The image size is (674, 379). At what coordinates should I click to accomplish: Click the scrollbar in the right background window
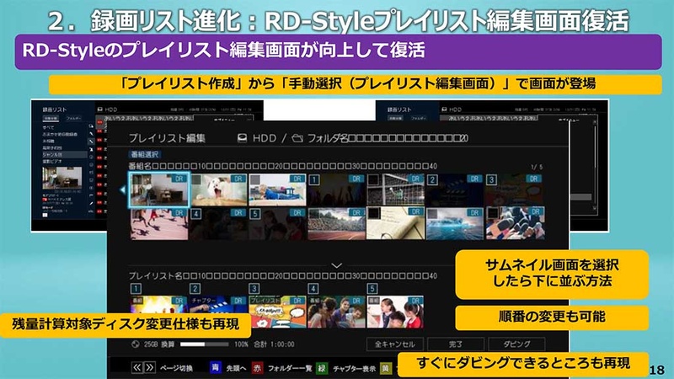595,165
